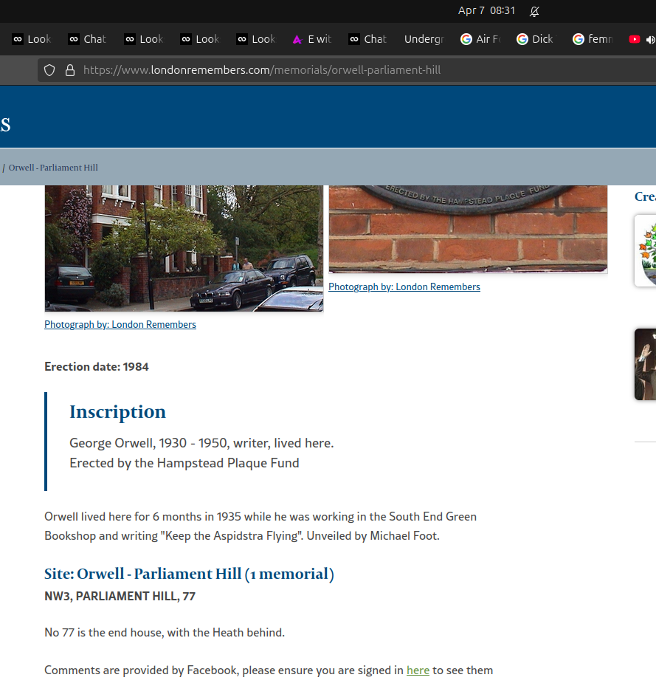Switch to the 'femn' Google tab
Image resolution: width=656 pixels, height=700 pixels.
click(x=593, y=39)
